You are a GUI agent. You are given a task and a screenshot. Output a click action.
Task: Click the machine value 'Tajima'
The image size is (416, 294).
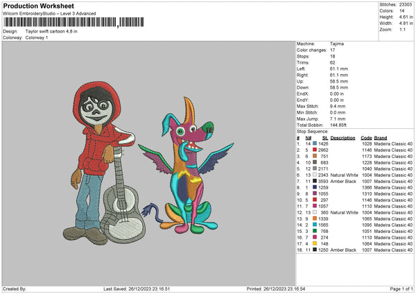[x=337, y=44]
